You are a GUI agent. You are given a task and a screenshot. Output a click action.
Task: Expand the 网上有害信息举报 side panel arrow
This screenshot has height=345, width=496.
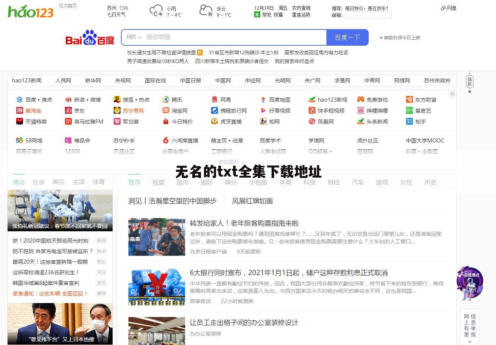point(470,342)
